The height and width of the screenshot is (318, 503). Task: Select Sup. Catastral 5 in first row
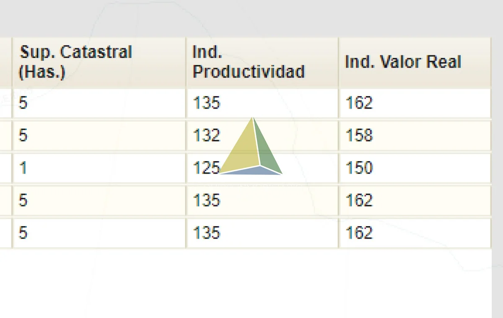coord(23,103)
